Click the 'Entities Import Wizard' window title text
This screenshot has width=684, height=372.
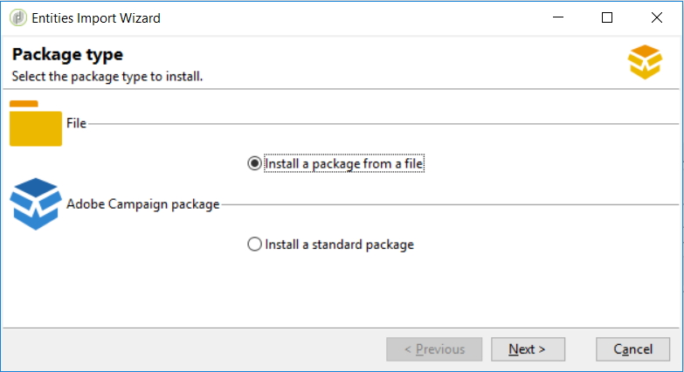(x=96, y=17)
